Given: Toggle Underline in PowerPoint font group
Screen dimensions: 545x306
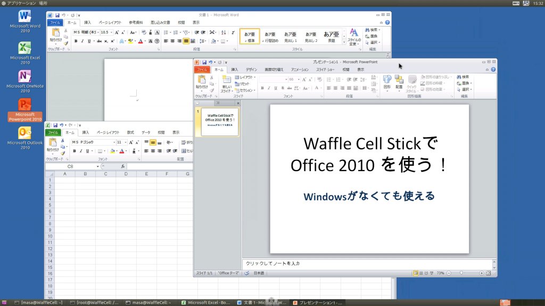Looking at the screenshot, I should tap(276, 88).
